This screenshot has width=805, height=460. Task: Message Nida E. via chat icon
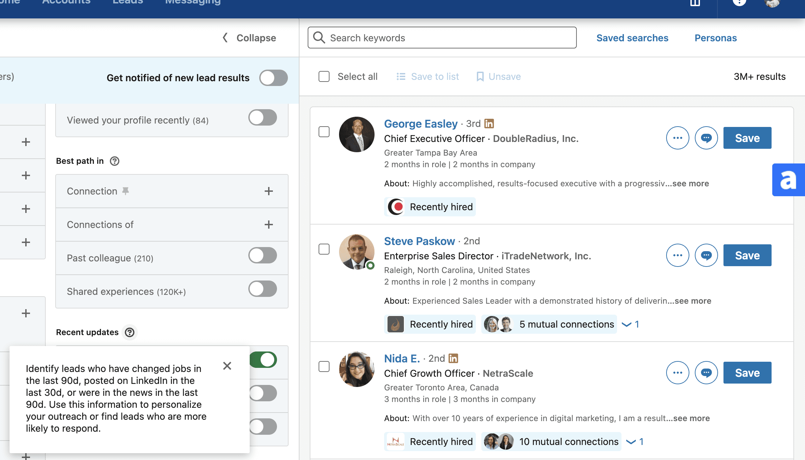pos(706,373)
